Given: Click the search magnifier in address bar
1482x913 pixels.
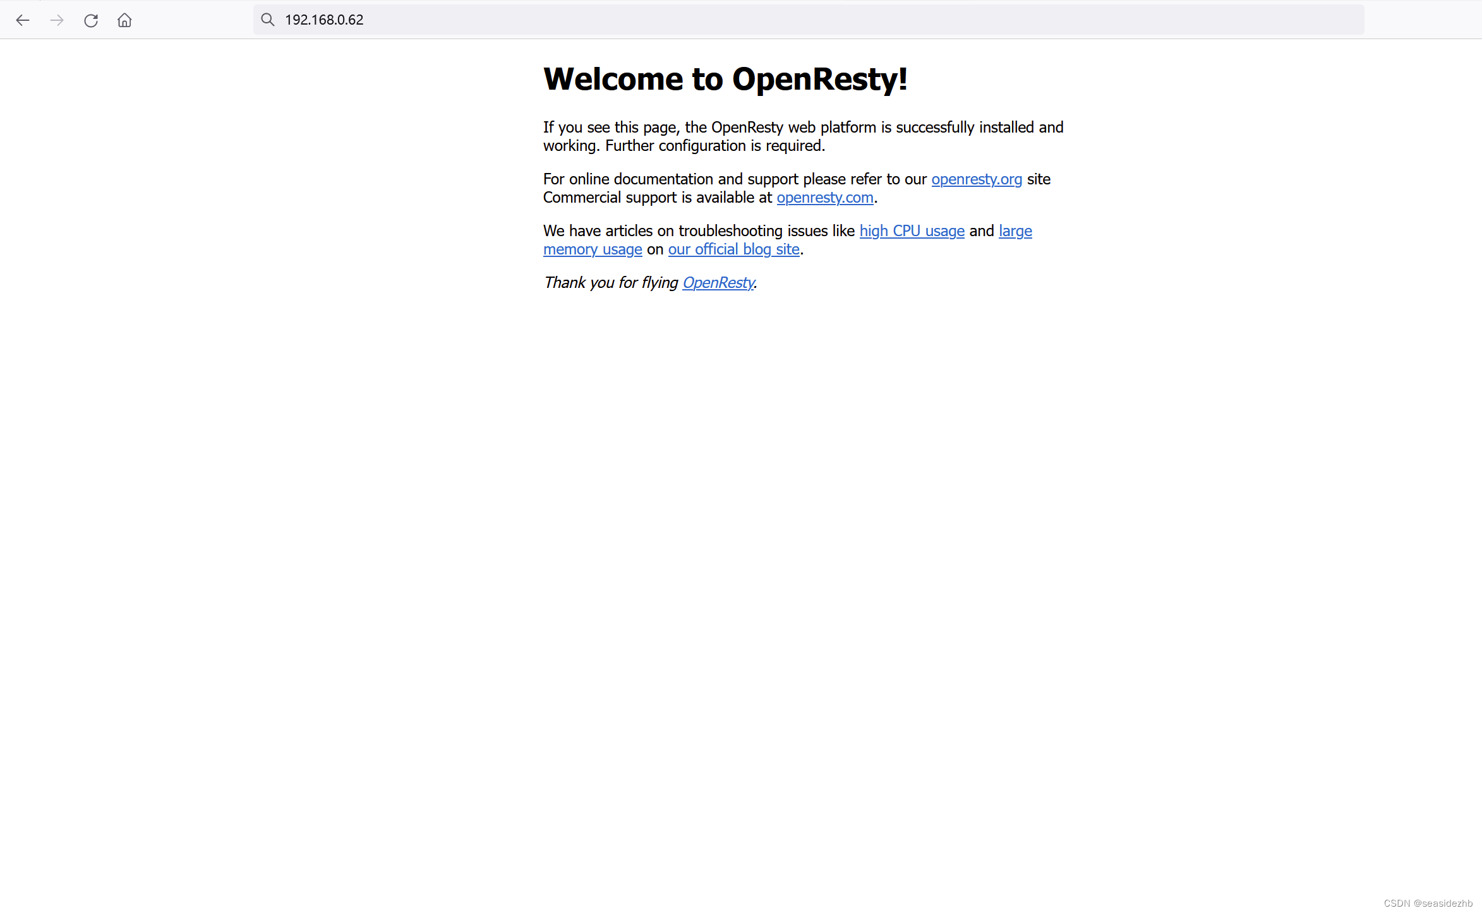Looking at the screenshot, I should [268, 20].
